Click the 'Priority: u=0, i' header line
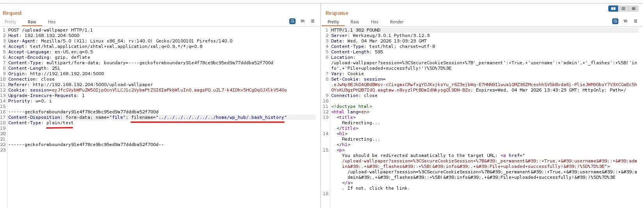 (30, 101)
